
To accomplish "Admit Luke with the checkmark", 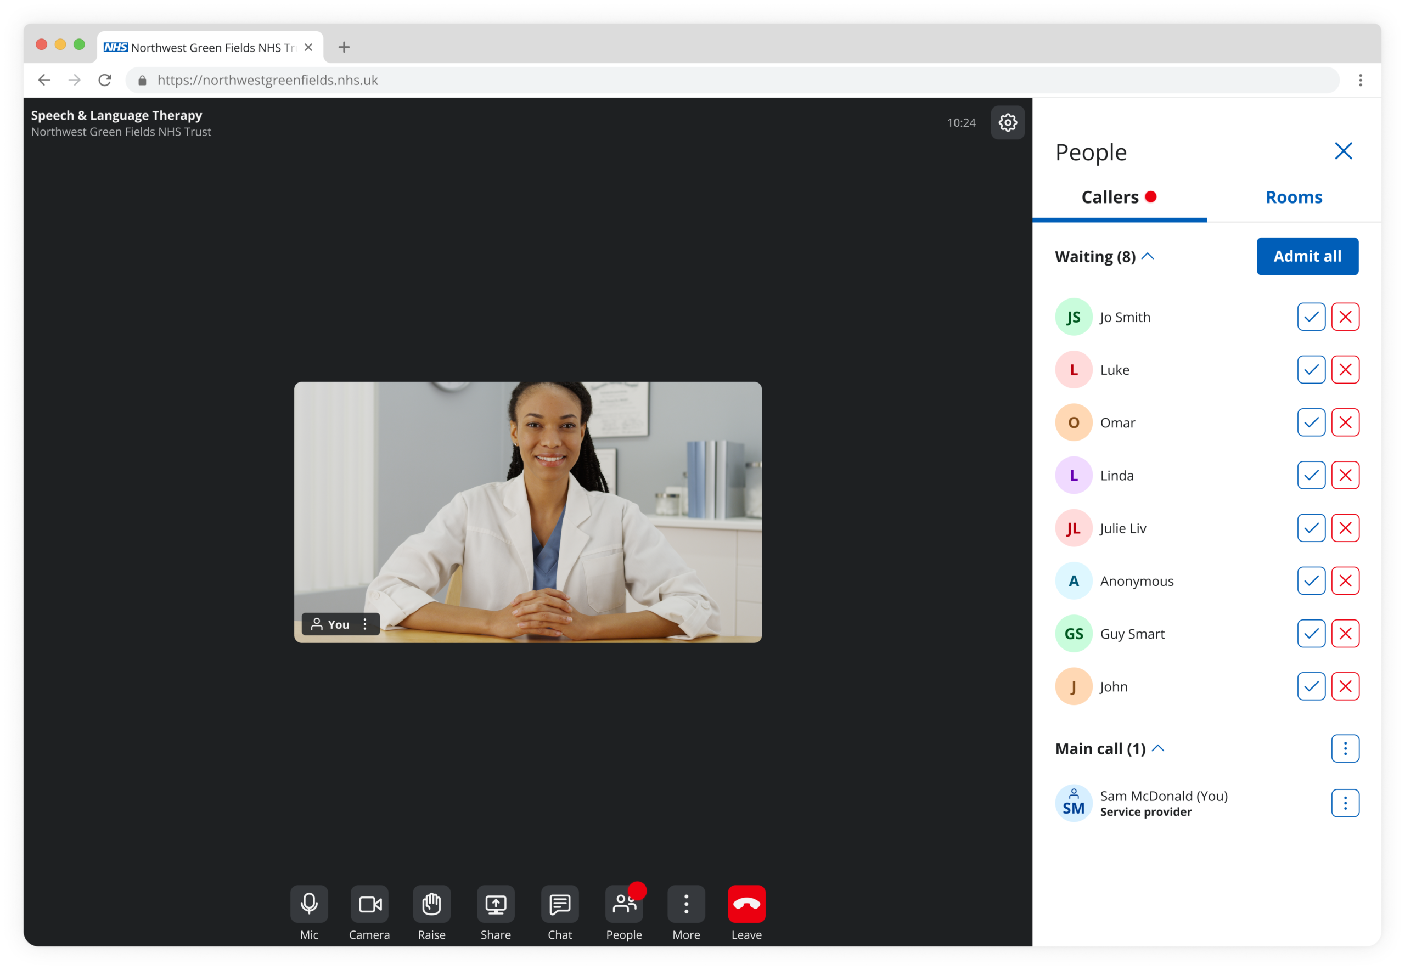I will pyautogui.click(x=1311, y=370).
